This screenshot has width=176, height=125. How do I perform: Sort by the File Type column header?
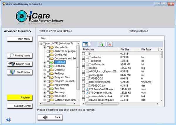pos(149,49)
